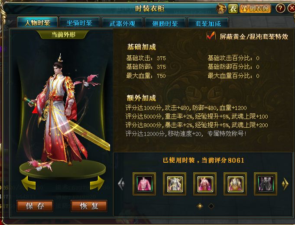Show previous costumes with left chevron arrow
Screen dimensions: 295x225
pyautogui.click(x=121, y=183)
